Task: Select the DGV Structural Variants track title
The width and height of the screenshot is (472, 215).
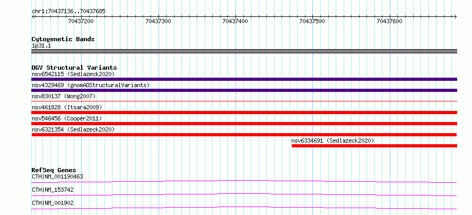Action: (x=74, y=68)
